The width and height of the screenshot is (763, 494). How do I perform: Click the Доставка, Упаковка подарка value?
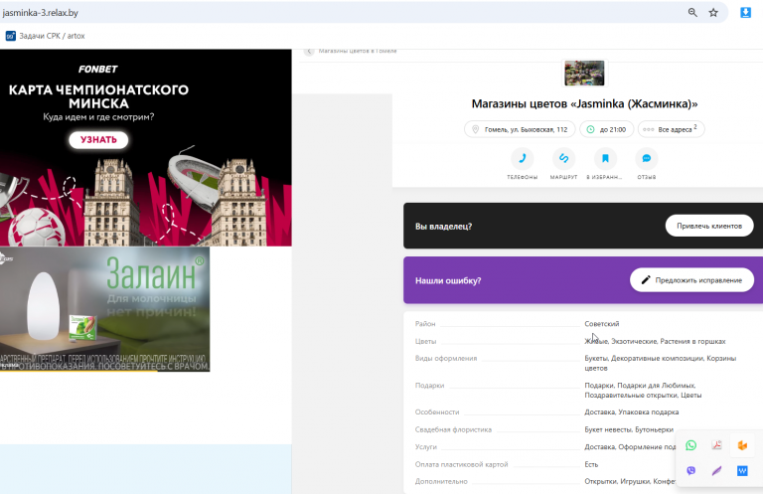(632, 412)
